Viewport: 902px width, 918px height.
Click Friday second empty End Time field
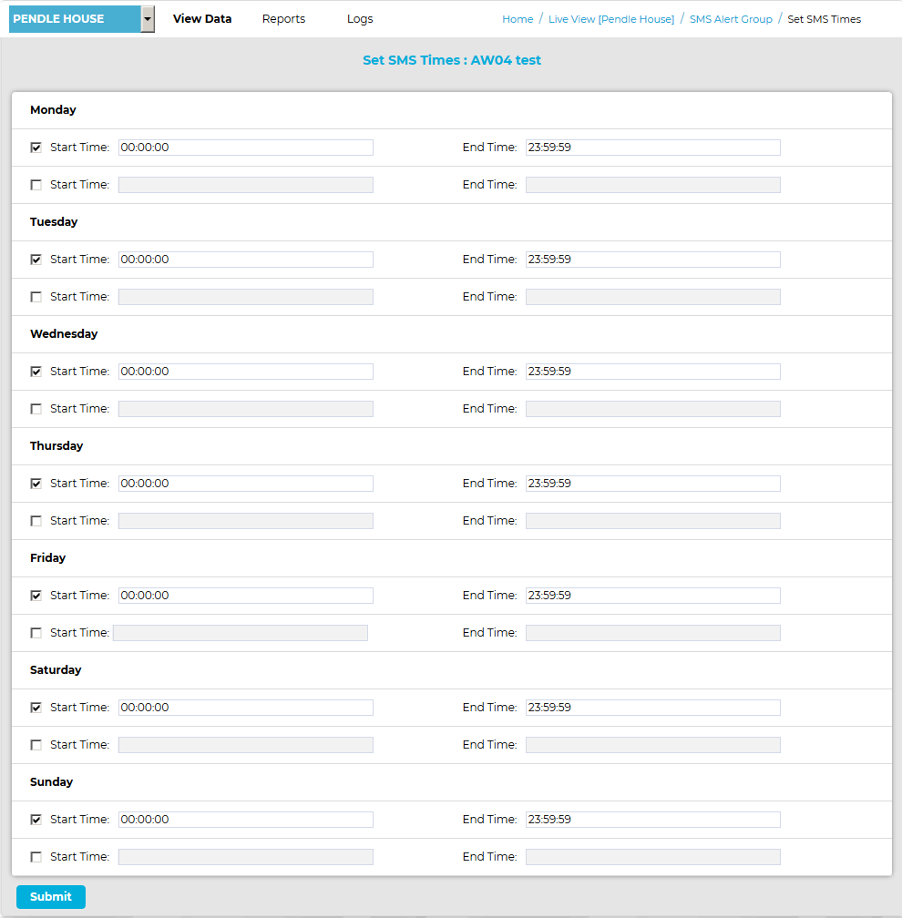pos(653,633)
